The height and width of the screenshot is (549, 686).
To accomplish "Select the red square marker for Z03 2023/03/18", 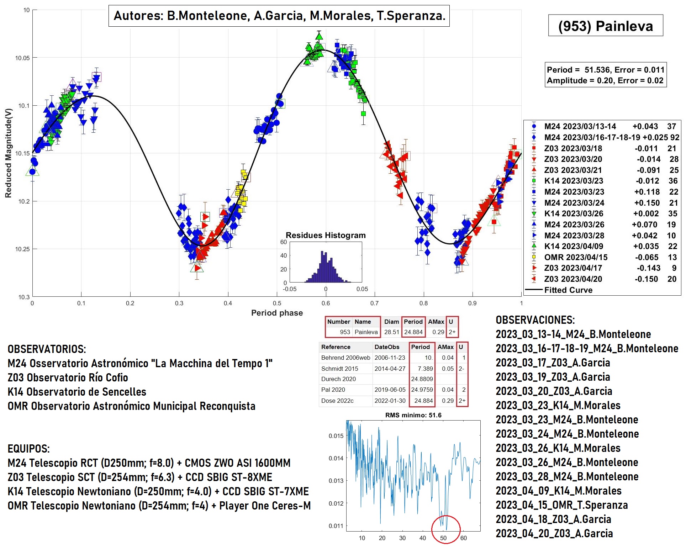I will 534,148.
